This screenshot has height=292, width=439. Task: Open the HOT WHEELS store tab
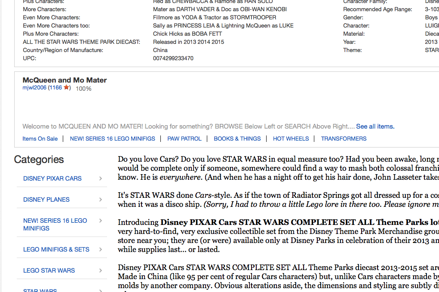tap(291, 138)
